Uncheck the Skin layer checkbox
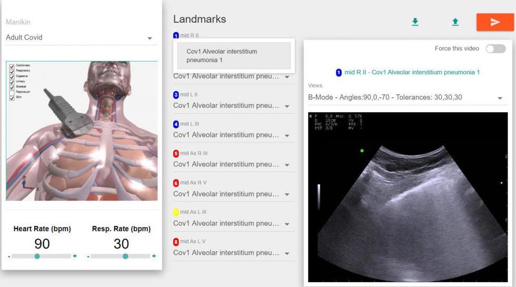Screen dimensions: 516x287 tap(12, 98)
